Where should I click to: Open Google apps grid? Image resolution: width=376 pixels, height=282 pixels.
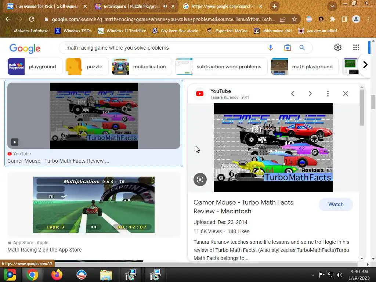point(356,47)
